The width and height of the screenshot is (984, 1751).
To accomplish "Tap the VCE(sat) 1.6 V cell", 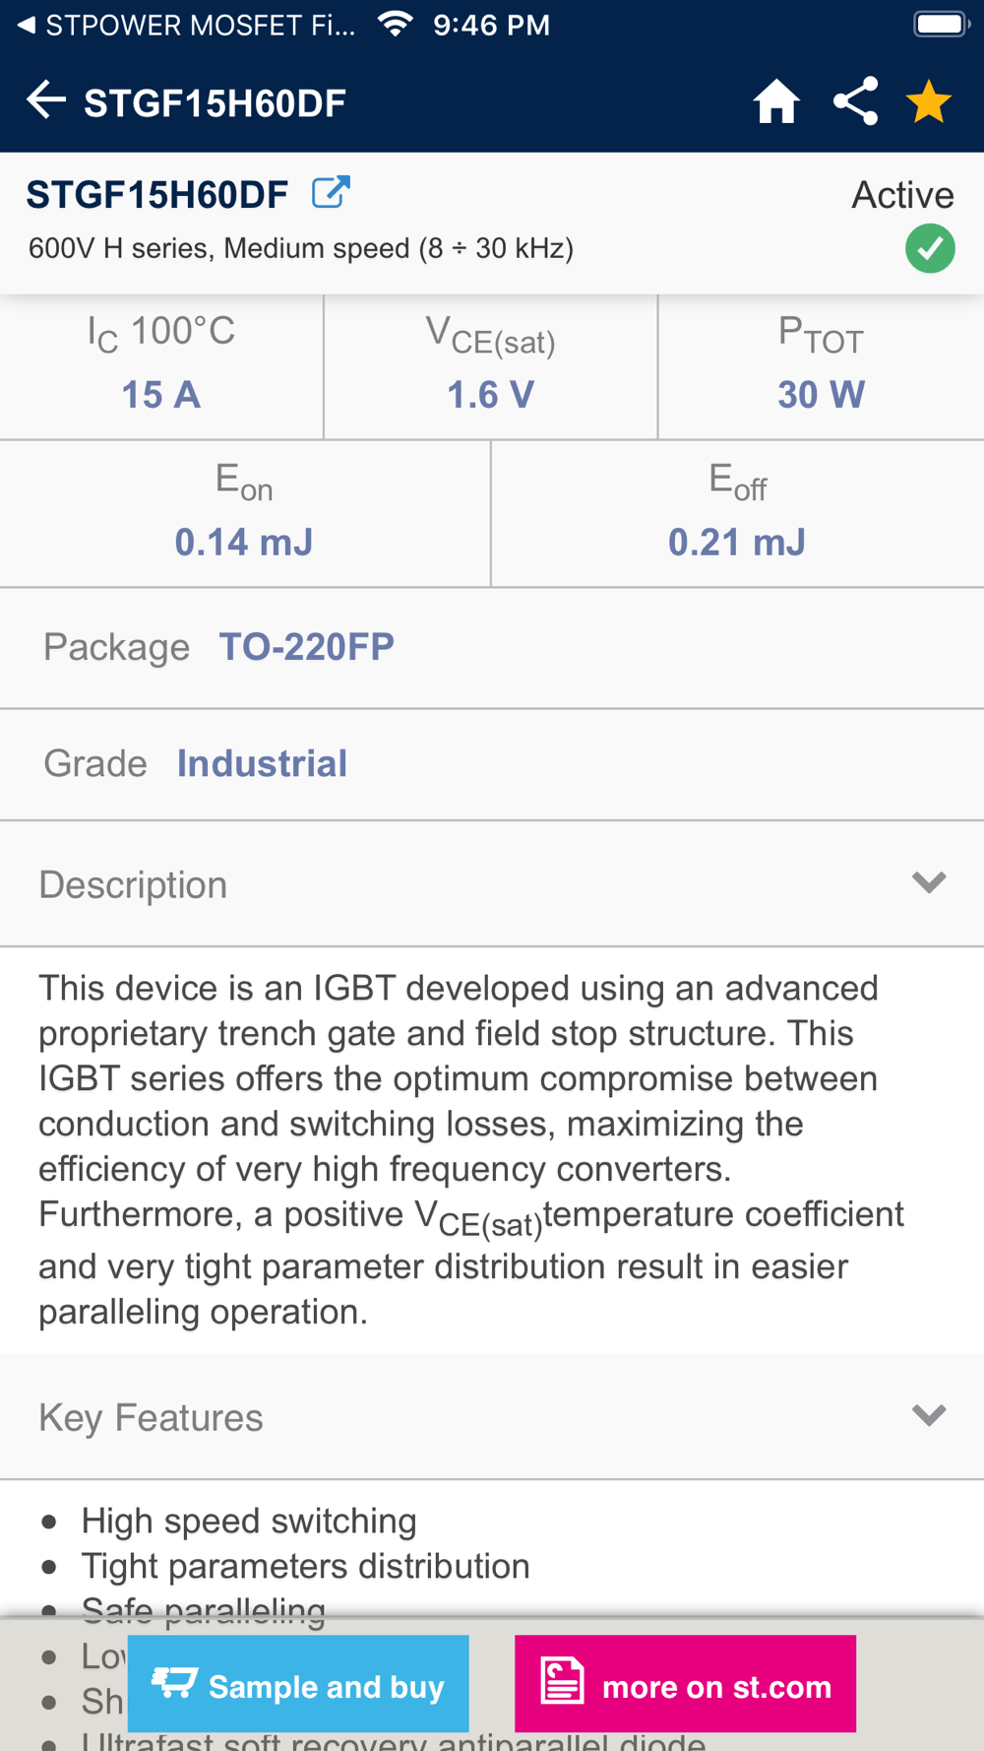I will 491,366.
